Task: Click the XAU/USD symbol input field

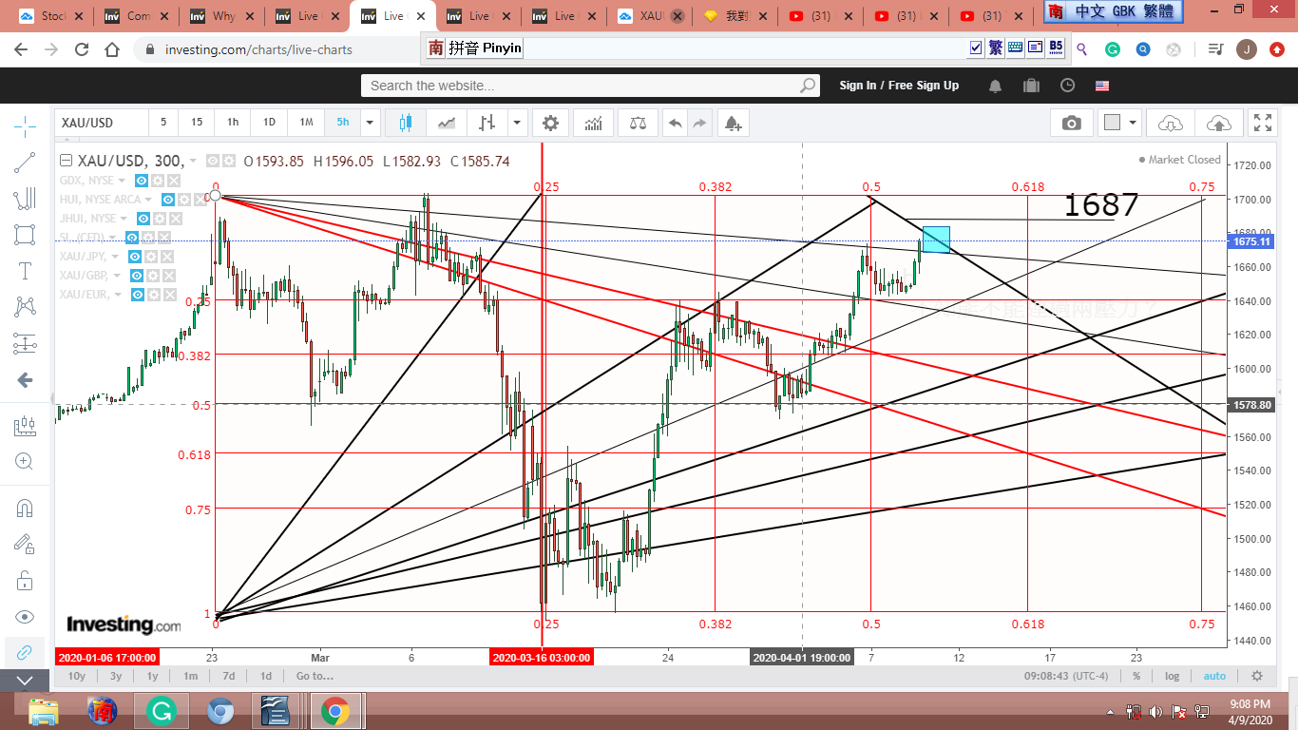Action: (x=102, y=123)
